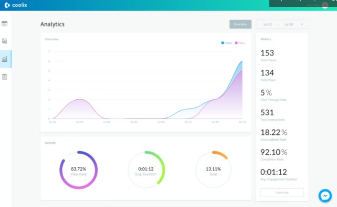
Task: Click the coolix logo in header
Action: 16,5
